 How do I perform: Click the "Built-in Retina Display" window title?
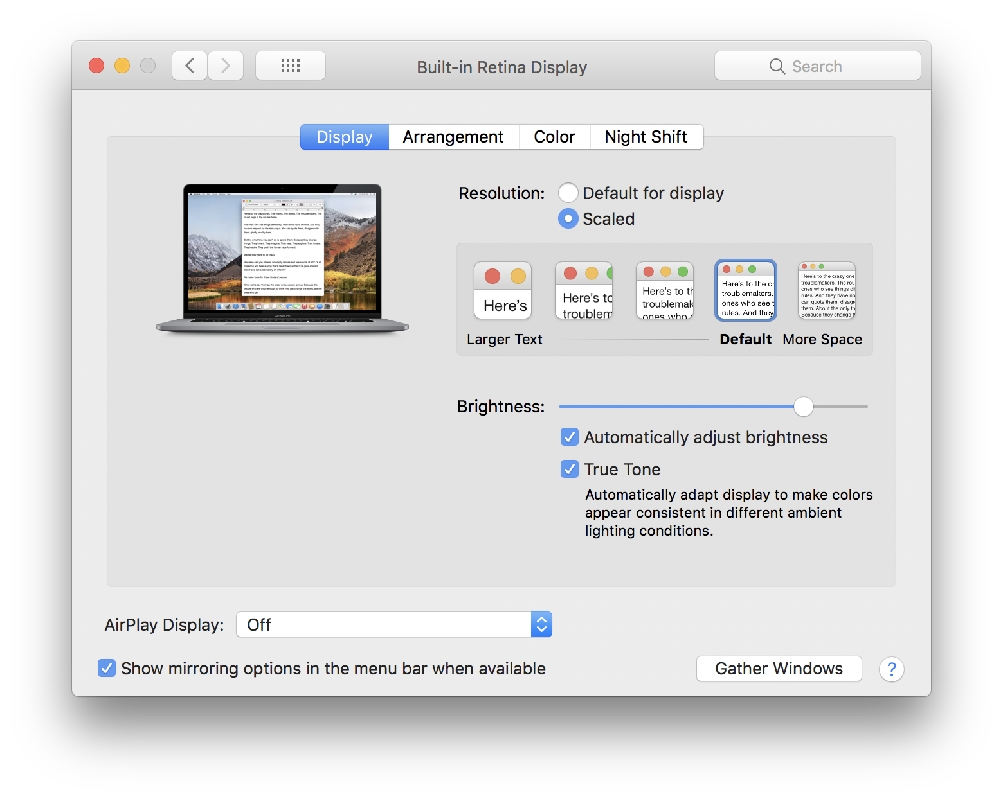click(x=502, y=67)
